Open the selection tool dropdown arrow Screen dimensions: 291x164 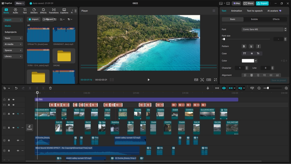pyautogui.click(x=9, y=88)
